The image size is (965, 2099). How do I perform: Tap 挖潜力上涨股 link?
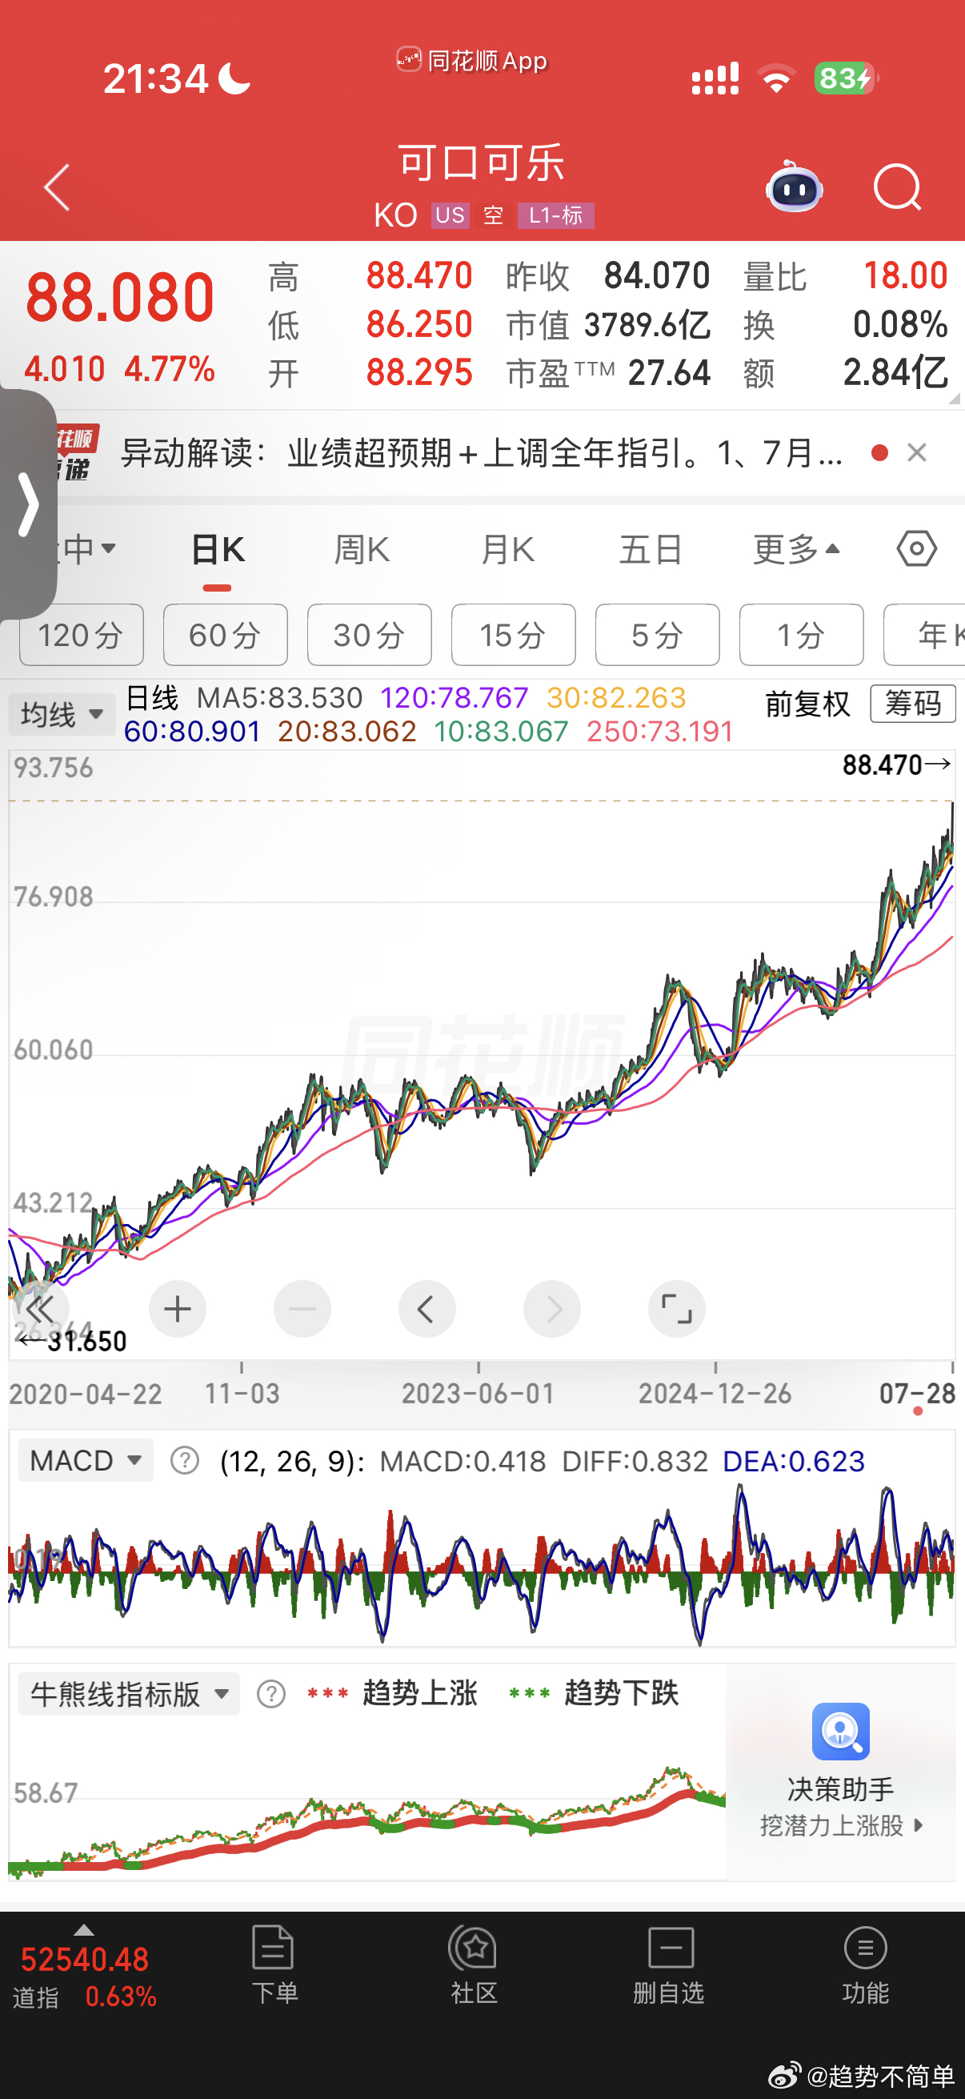(x=840, y=1826)
